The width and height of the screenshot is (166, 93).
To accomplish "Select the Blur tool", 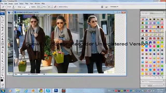I will click(x=2, y=50).
